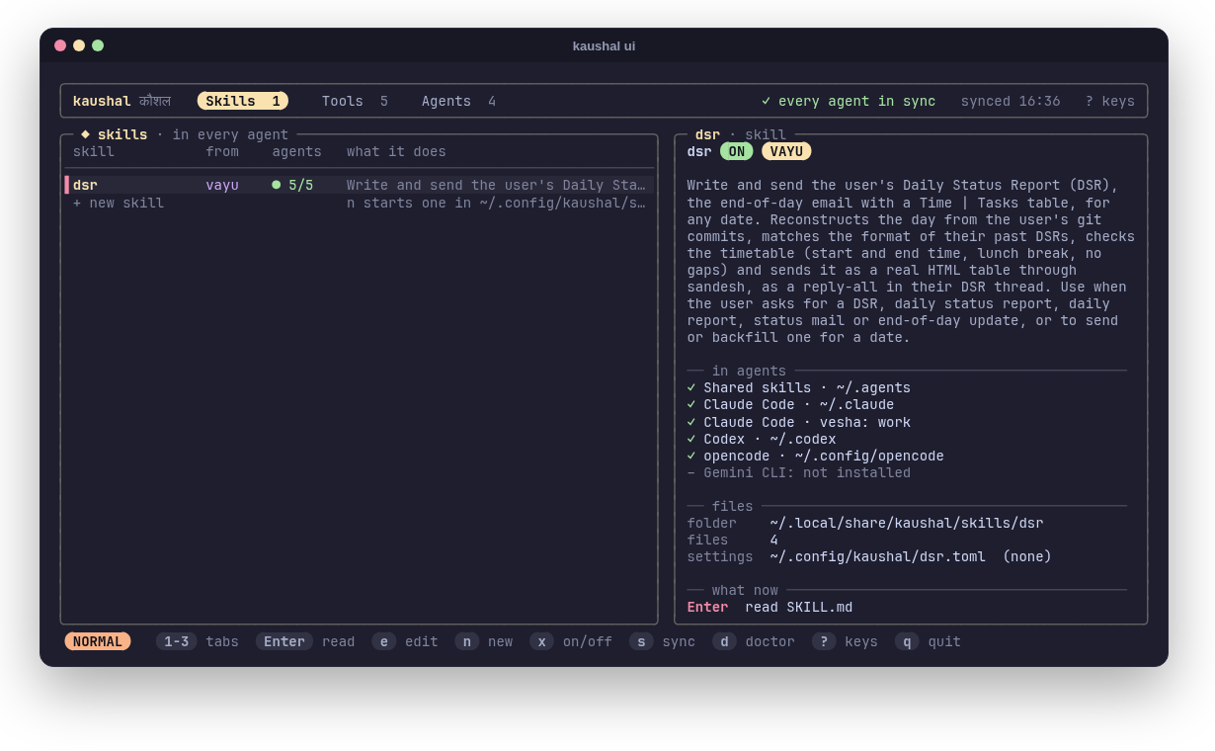Click the 'q' quit key hint
Image resolution: width=1215 pixels, height=751 pixels.
point(907,641)
